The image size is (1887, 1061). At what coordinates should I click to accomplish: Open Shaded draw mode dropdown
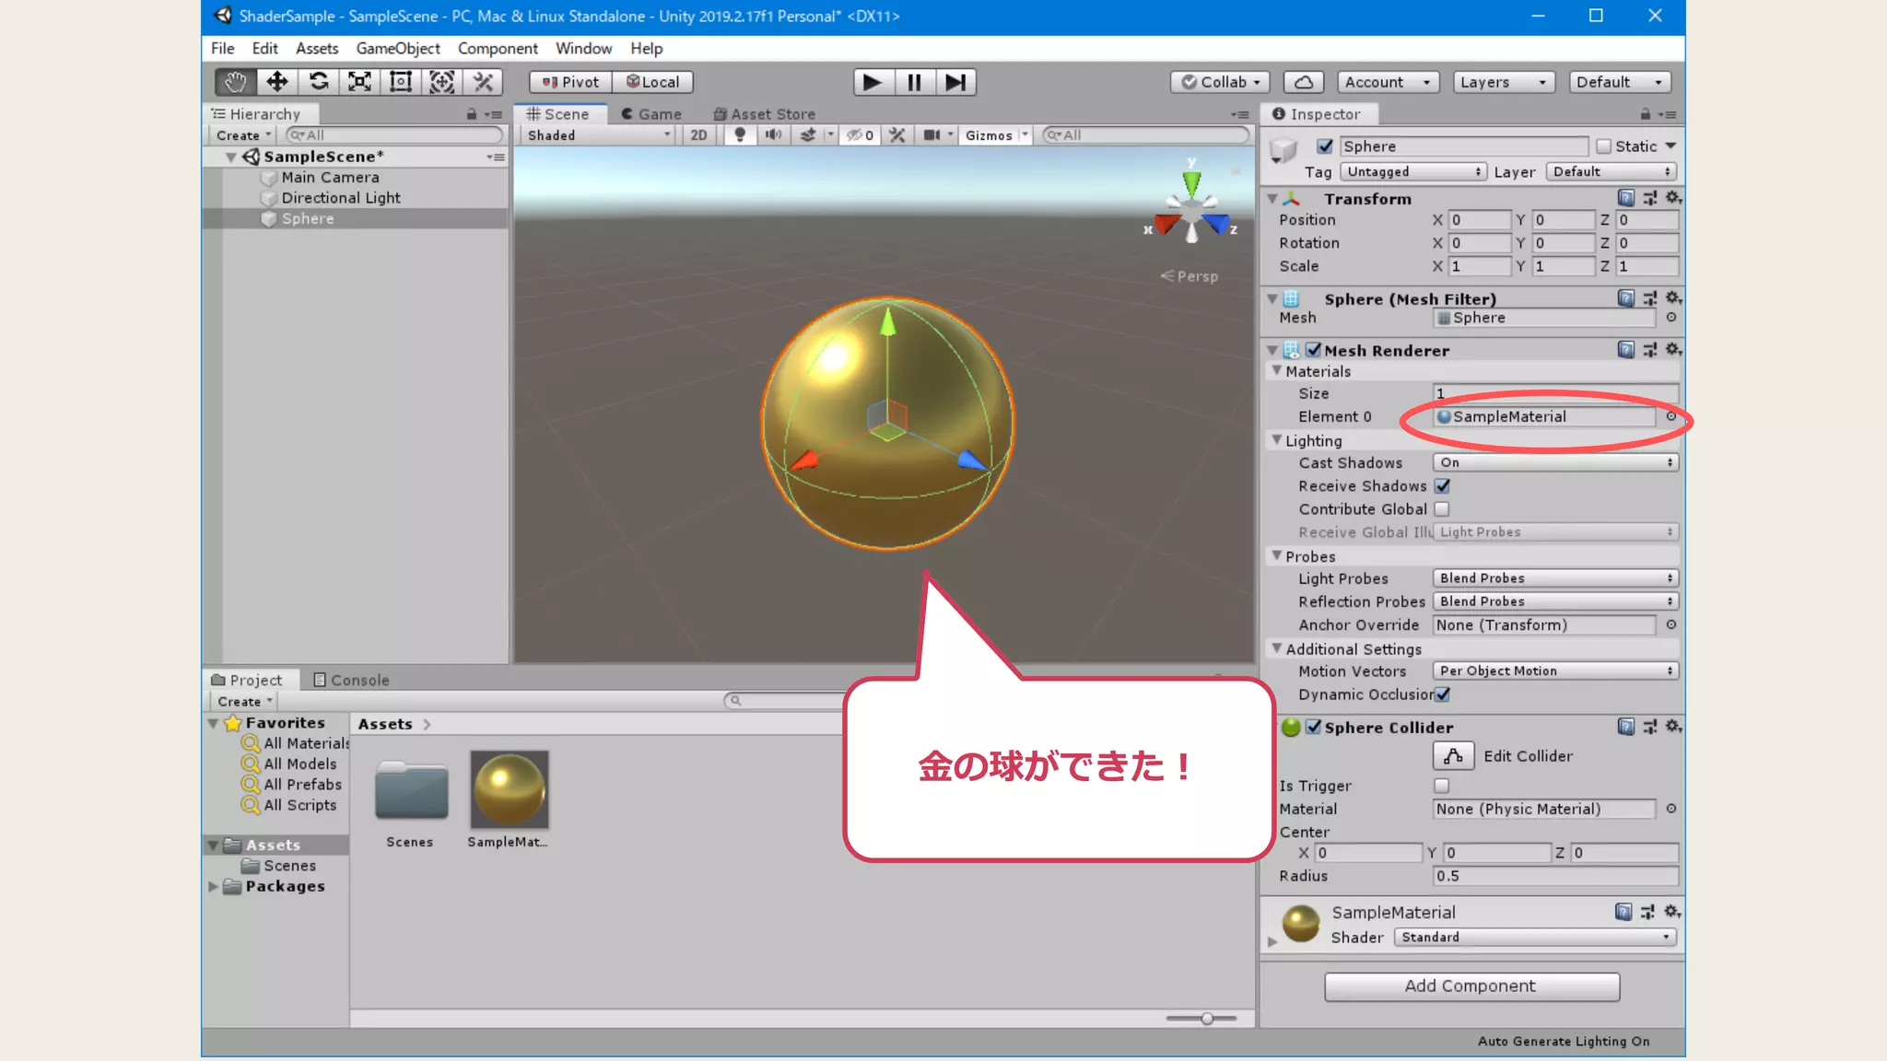[598, 134]
